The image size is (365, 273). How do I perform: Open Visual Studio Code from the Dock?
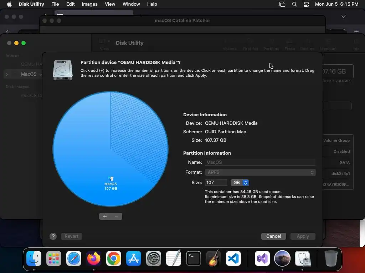click(x=233, y=258)
